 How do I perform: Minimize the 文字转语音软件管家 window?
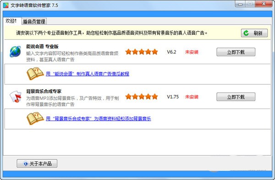pyautogui.click(x=240, y=4)
